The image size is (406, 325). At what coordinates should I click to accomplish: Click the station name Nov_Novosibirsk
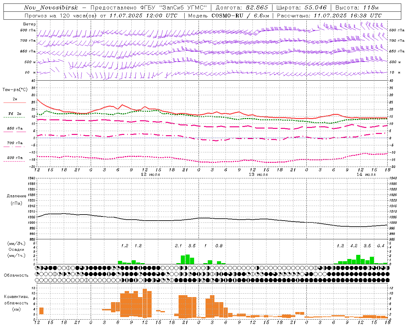pos(51,8)
